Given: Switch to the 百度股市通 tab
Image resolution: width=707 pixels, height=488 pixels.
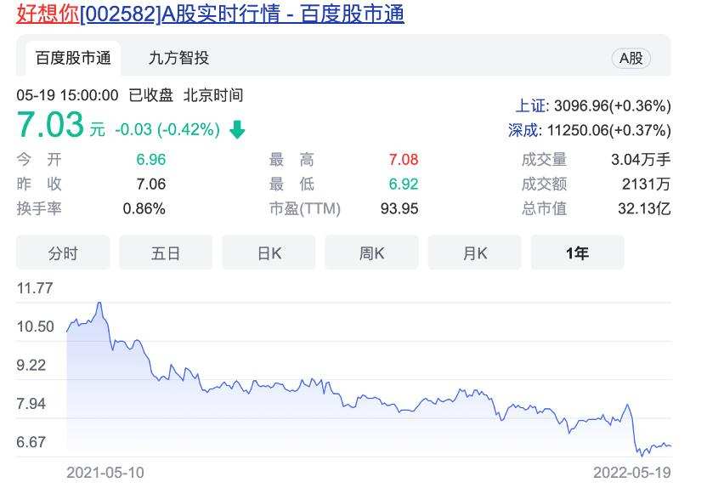Looking at the screenshot, I should pos(73,58).
